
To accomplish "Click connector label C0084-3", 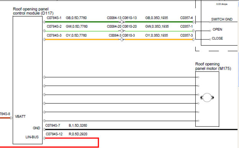I will click(x=115, y=36).
